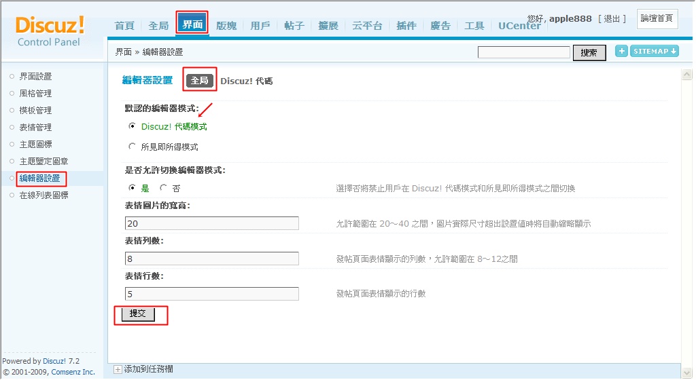The height and width of the screenshot is (380, 696).
Task: Click the 搜索 button
Action: point(589,53)
